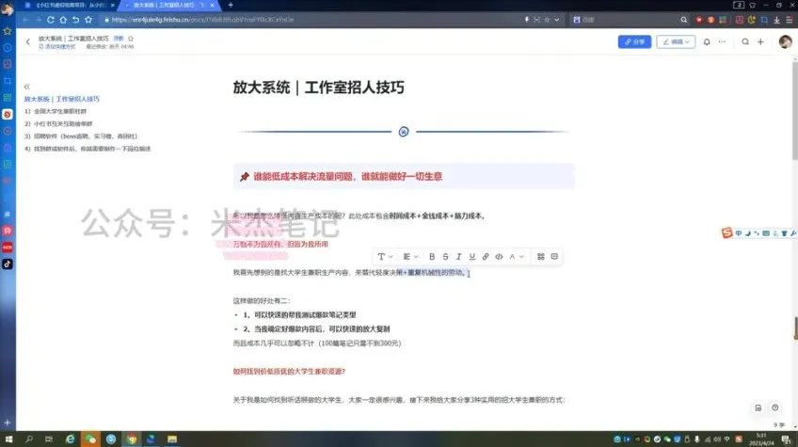Image resolution: width=798 pixels, height=447 pixels.
Task: Collapse the outline sidebar with double chevron
Action: 27,87
